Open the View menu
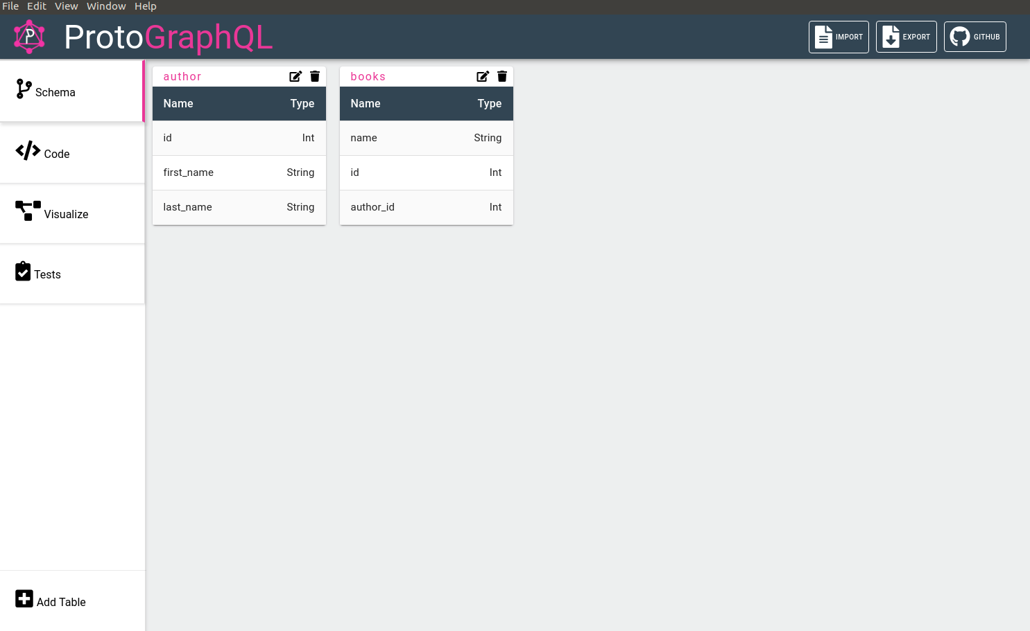This screenshot has width=1030, height=631. coord(67,6)
